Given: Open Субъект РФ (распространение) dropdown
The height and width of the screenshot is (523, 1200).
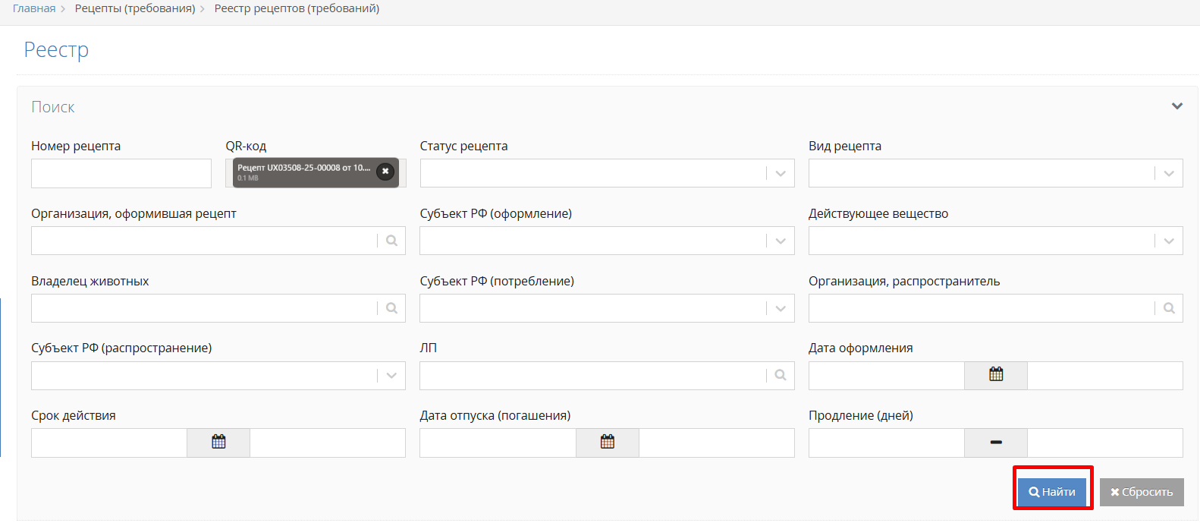Looking at the screenshot, I should [391, 376].
